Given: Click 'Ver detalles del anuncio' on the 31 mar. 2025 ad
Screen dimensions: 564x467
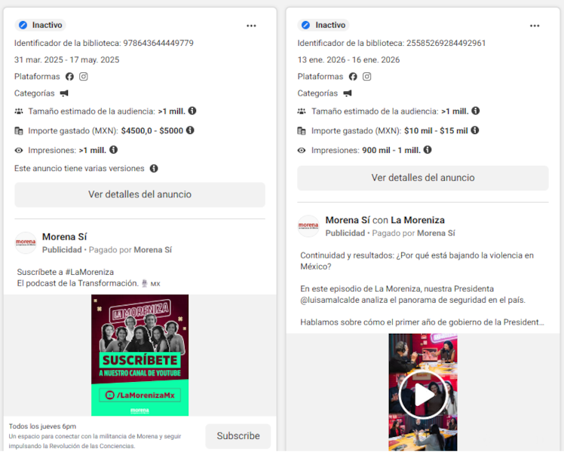Looking at the screenshot, I should pyautogui.click(x=140, y=194).
